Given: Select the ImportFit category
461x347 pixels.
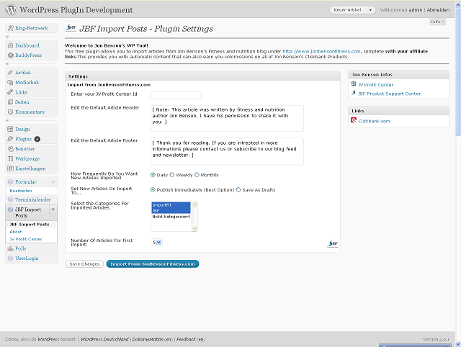Looking at the screenshot, I should pos(171,205).
